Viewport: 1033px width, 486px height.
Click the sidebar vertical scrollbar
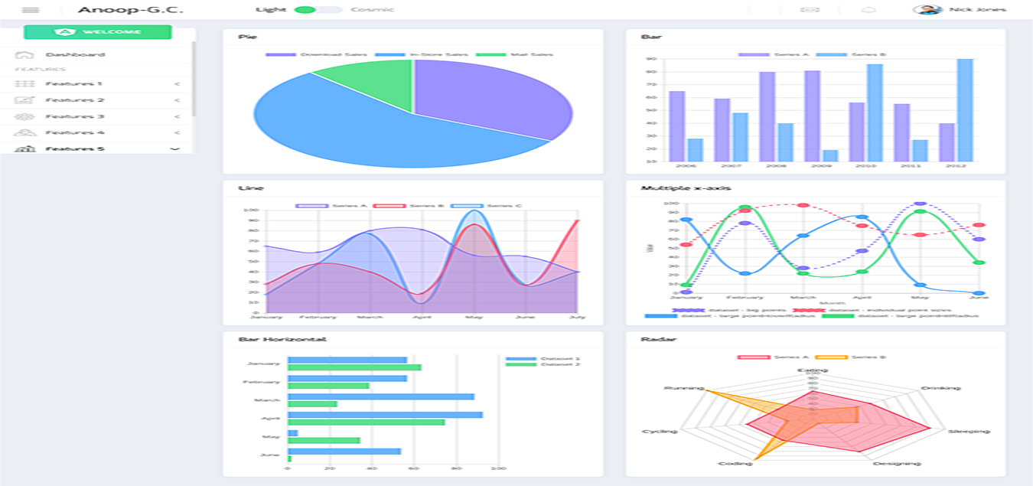[194, 77]
